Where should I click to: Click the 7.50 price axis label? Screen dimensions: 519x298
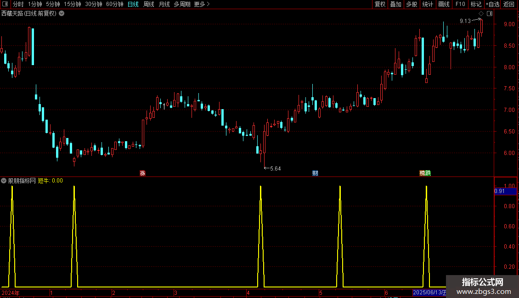click(x=509, y=88)
